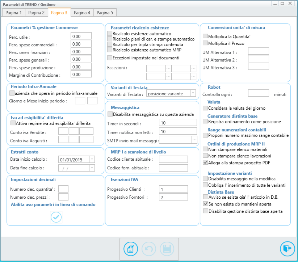This screenshot has height=262, width=298.
Task: Click the Progressivo Forntori field
Action: [x=173, y=197]
